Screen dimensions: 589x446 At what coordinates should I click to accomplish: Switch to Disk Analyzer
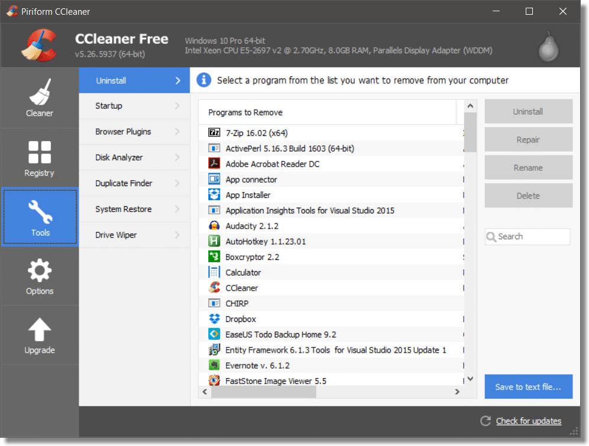pos(134,158)
